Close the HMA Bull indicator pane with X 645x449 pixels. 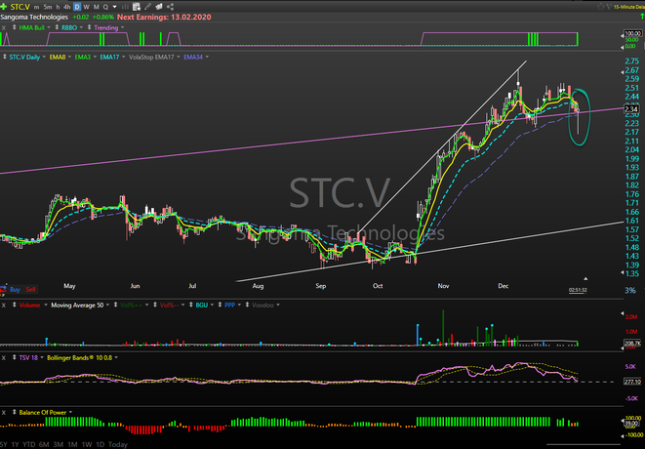[x=3, y=27]
